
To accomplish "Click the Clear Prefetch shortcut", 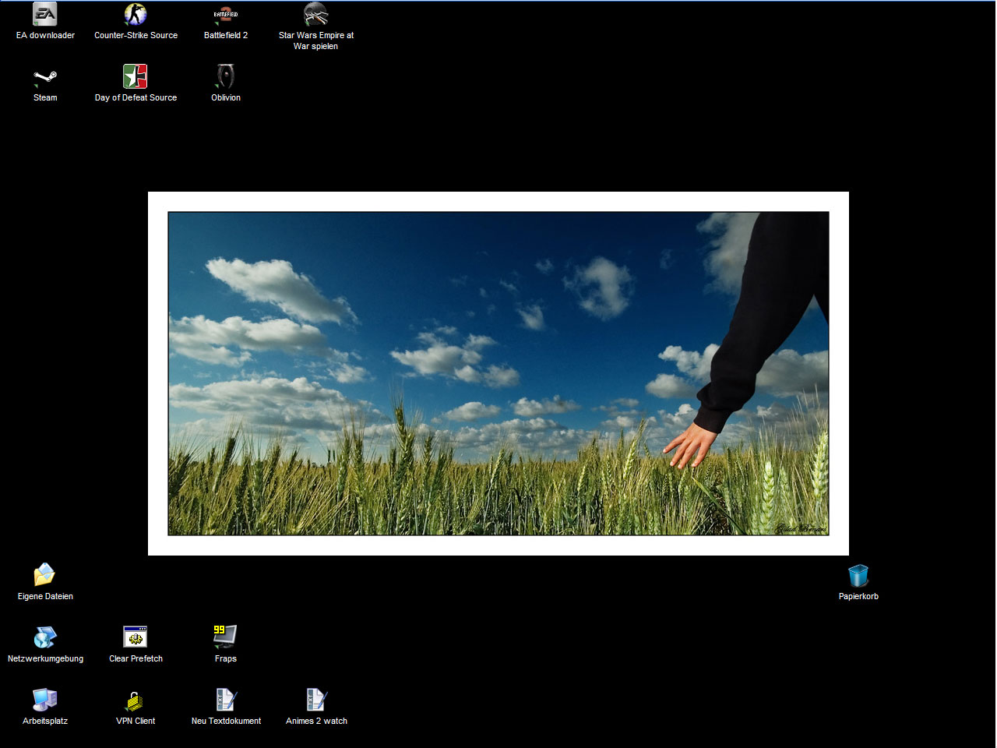I will click(136, 637).
